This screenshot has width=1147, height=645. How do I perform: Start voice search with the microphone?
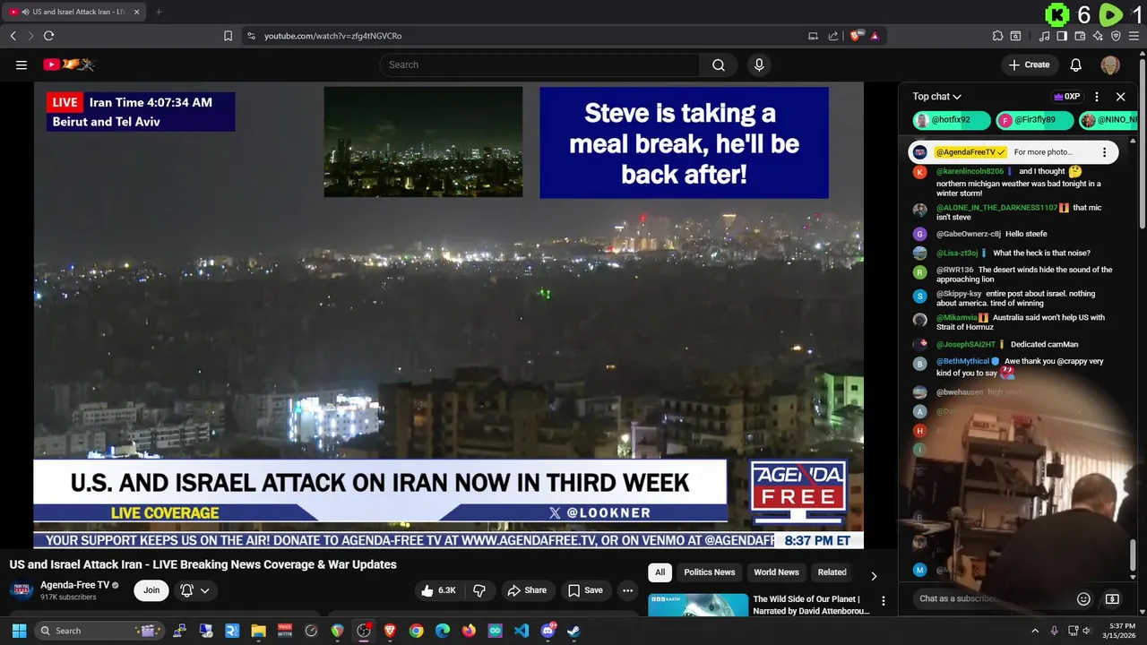pos(759,64)
